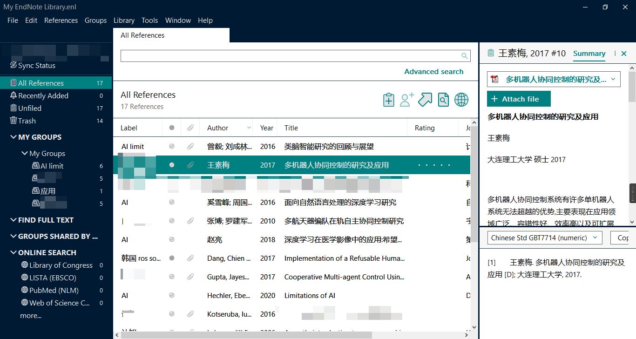Click more... under Online Search
This screenshot has width=636, height=339.
(x=31, y=316)
